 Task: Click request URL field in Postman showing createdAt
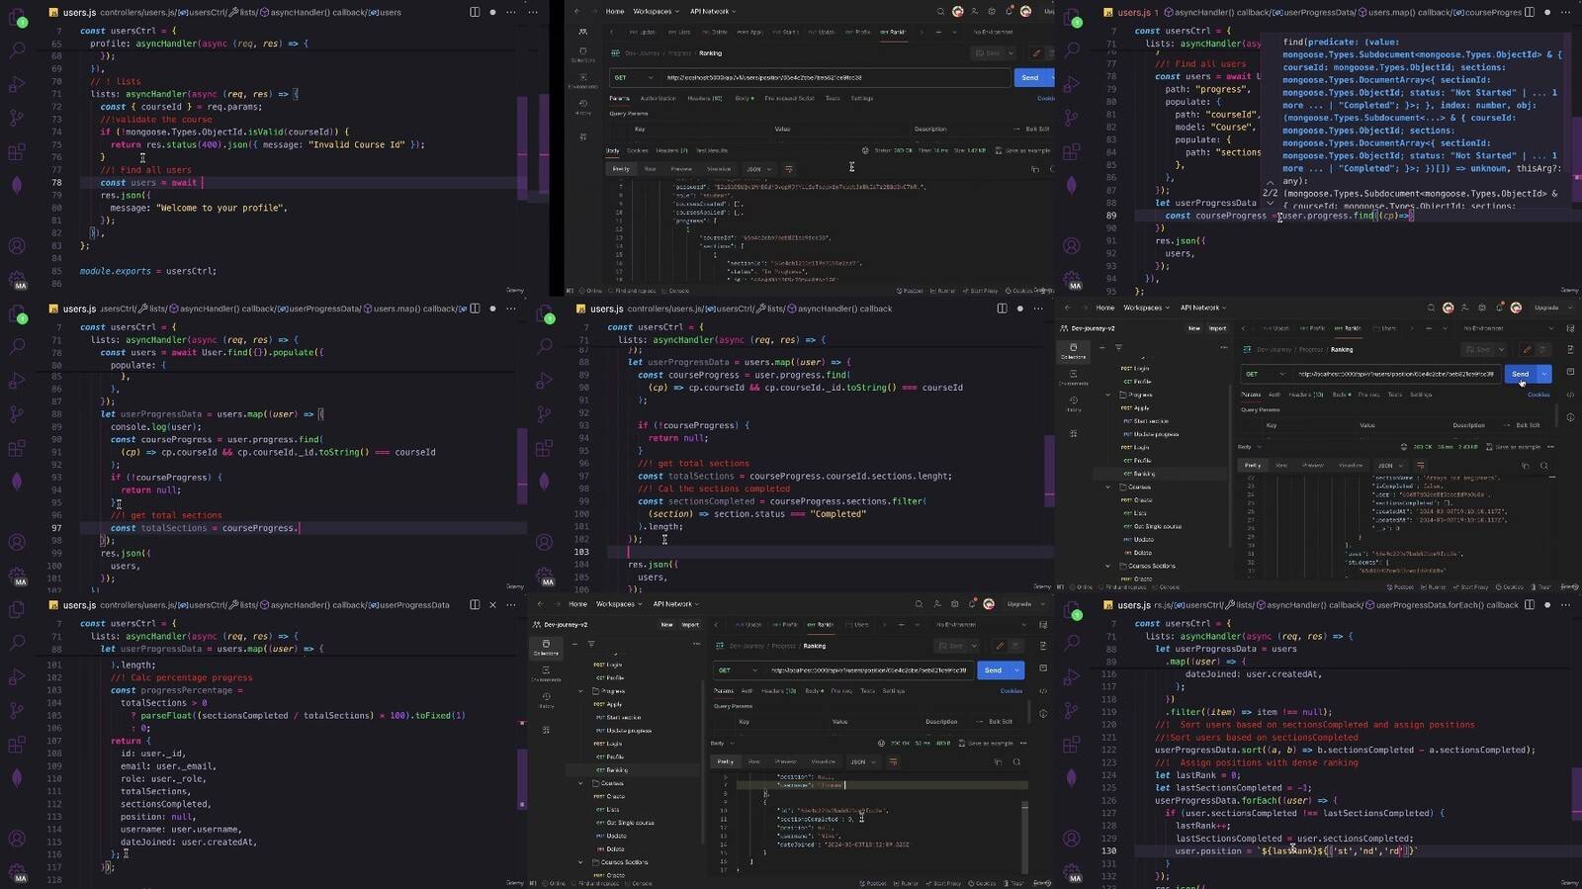coord(1396,374)
